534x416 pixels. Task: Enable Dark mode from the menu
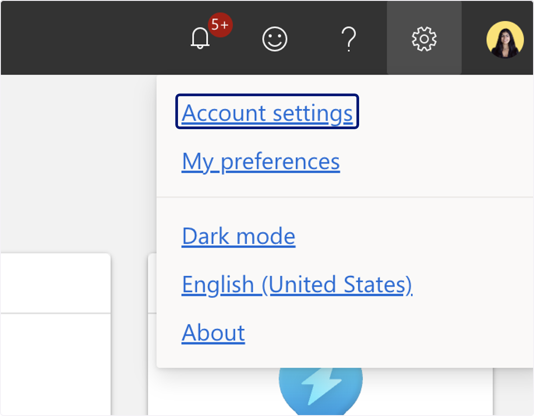239,236
